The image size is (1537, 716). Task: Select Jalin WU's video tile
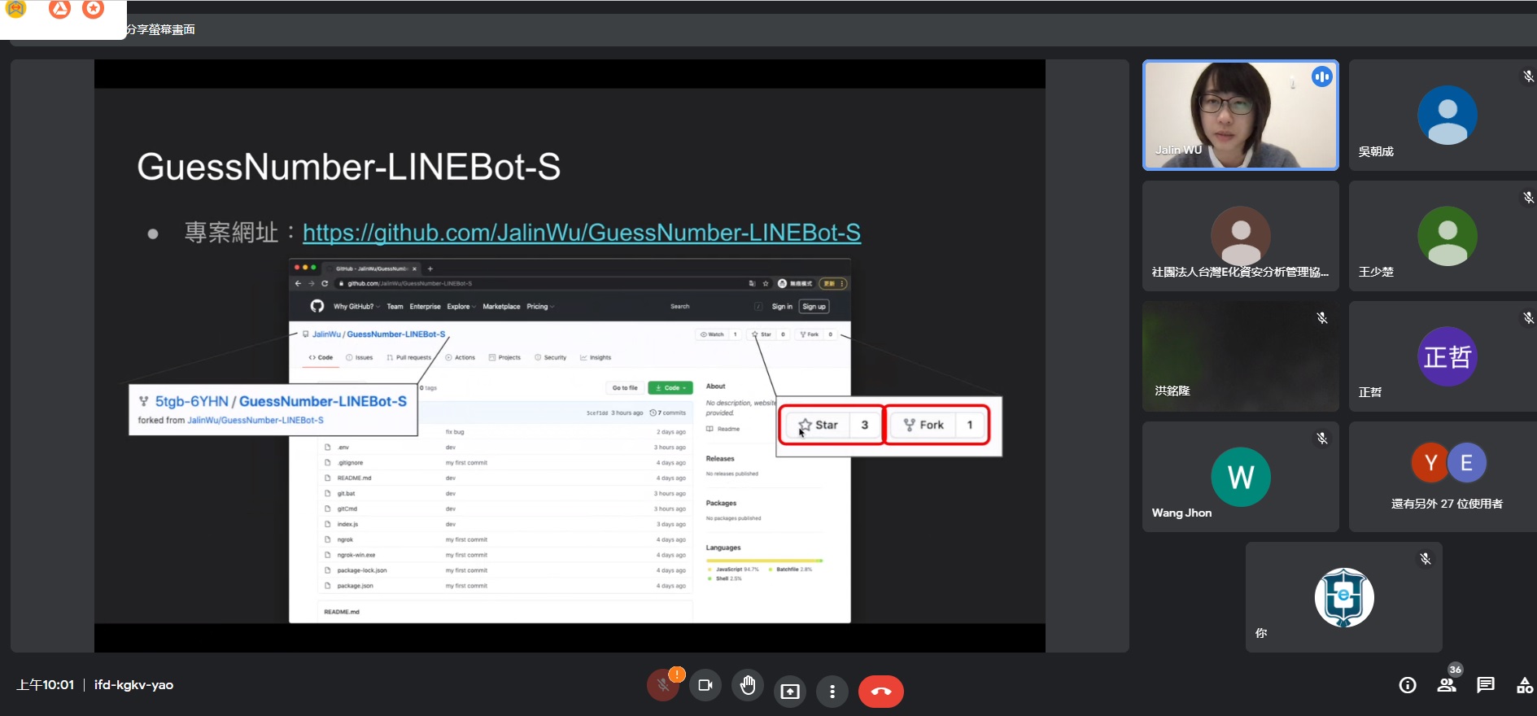(1241, 115)
